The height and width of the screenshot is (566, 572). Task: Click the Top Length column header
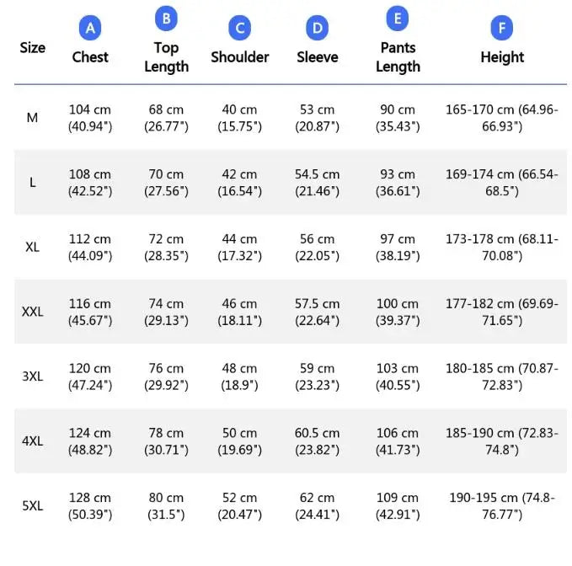pos(166,57)
